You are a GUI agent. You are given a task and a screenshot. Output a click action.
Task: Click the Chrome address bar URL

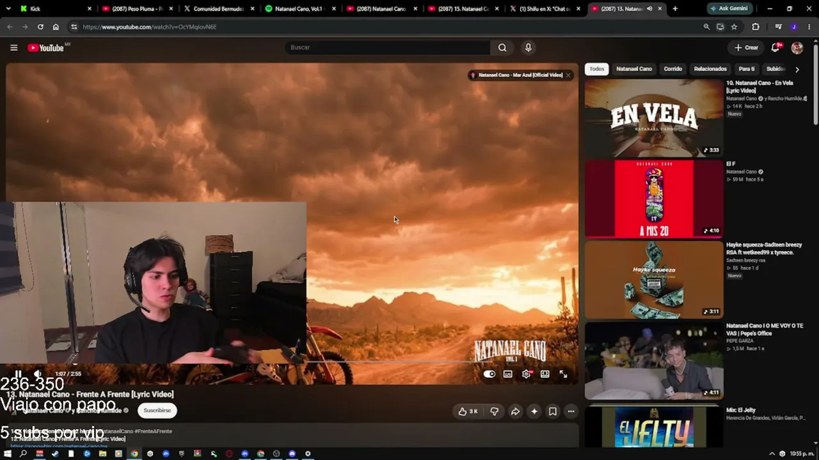pyautogui.click(x=149, y=27)
